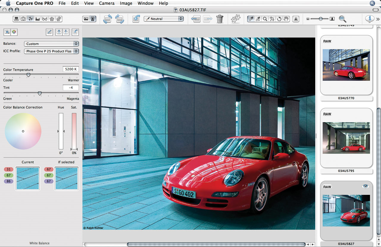The width and height of the screenshot is (381, 247).
Task: Select the 03AU5795 thumbnail
Action: (346, 138)
